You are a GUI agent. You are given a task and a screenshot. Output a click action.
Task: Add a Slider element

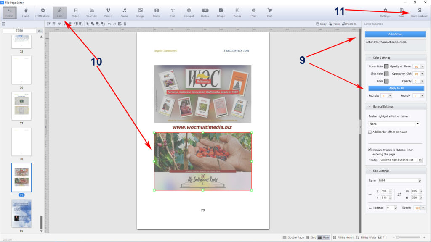(x=157, y=13)
